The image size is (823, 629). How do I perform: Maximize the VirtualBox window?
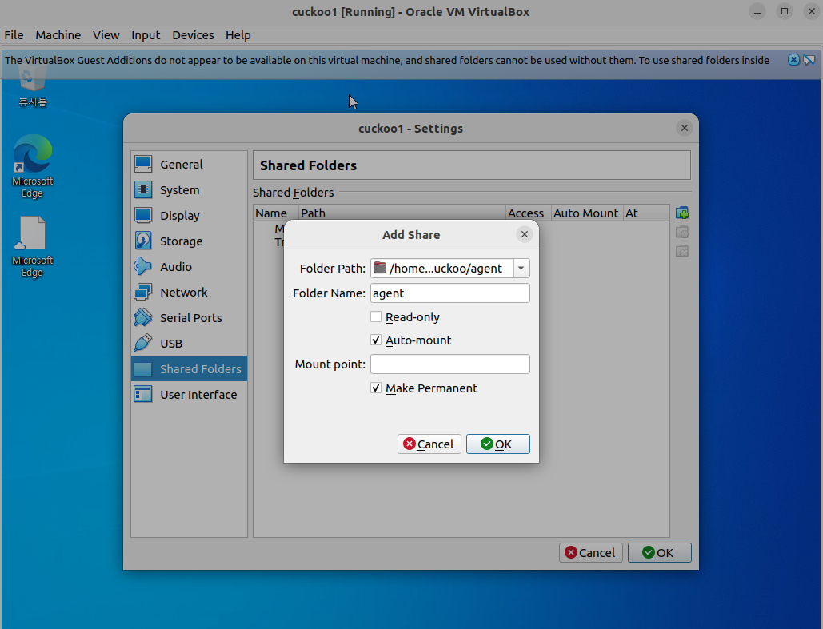pyautogui.click(x=785, y=11)
